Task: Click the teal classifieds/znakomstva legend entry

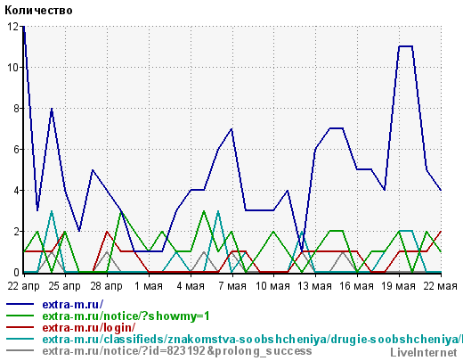Action: pos(252,339)
